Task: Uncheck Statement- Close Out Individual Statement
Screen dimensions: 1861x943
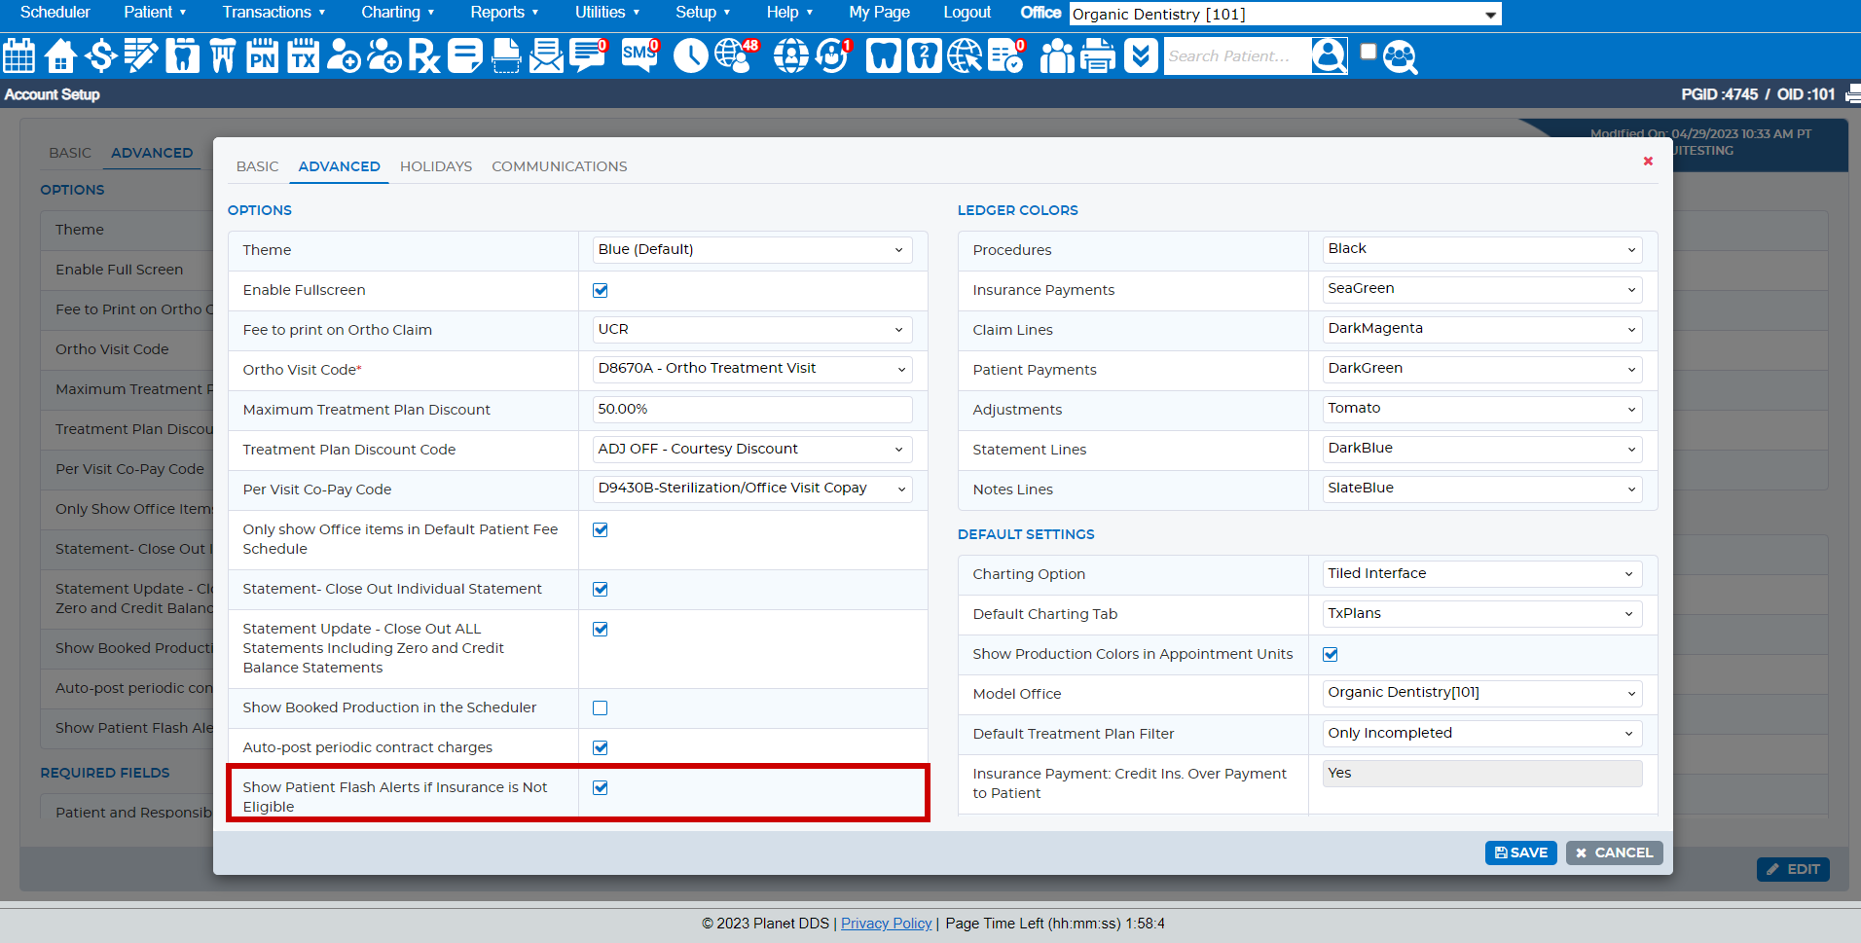Action: [601, 589]
